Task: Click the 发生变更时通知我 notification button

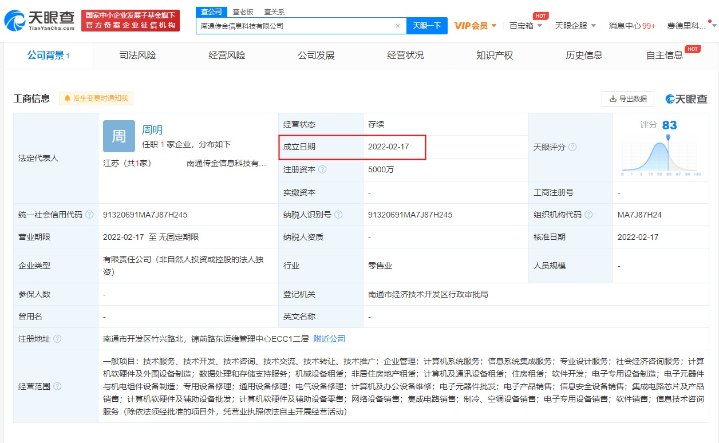Action: click(96, 98)
